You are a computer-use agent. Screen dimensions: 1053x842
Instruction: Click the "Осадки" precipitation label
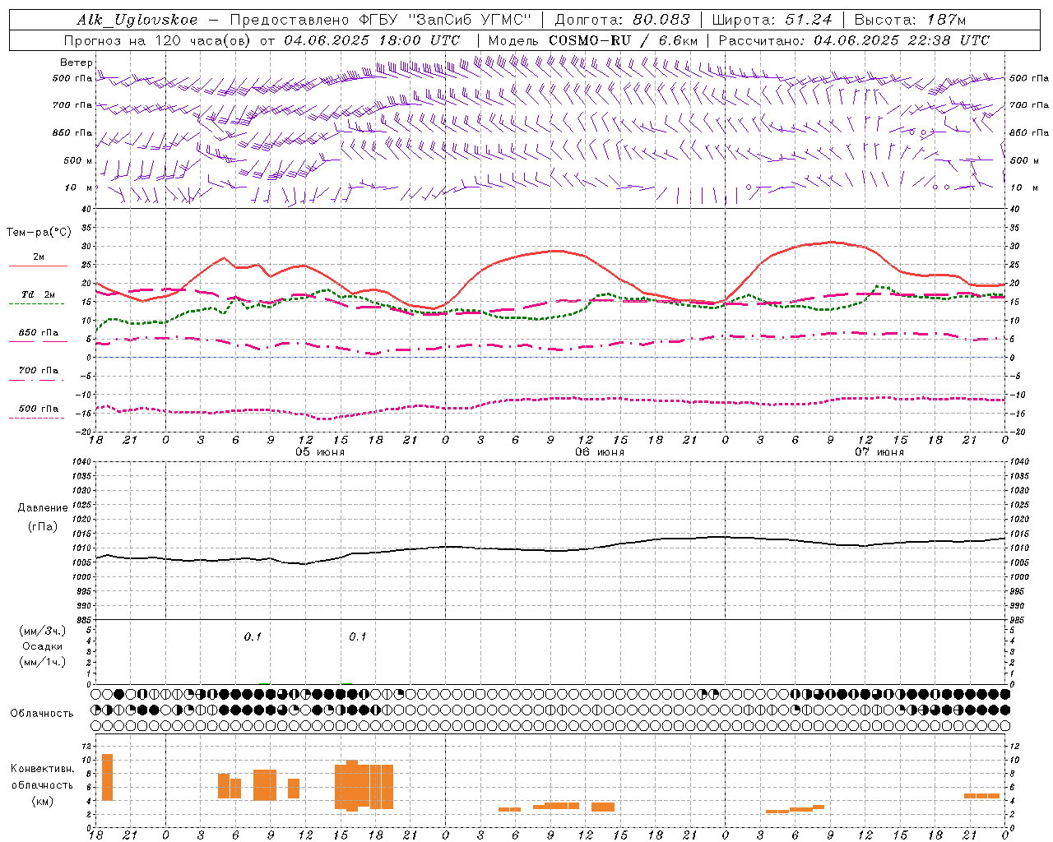tap(42, 646)
